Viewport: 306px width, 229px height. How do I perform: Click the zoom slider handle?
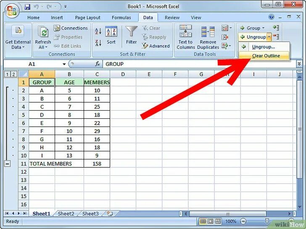267,221
